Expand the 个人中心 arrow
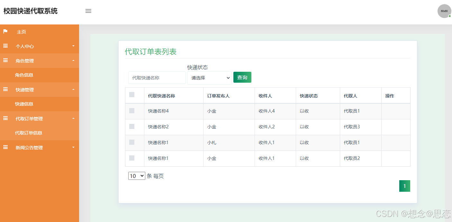This screenshot has width=452, height=222. (73, 46)
